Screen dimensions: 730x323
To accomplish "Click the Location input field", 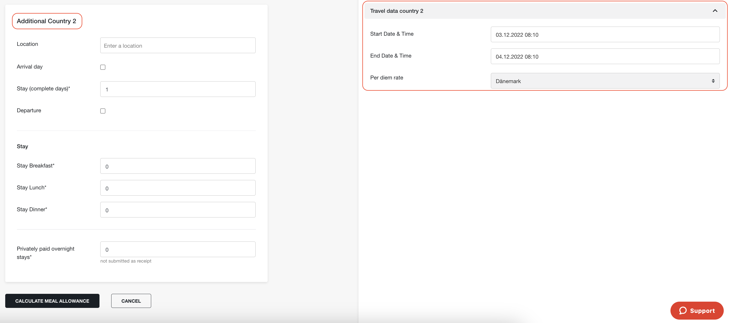I will 178,46.
